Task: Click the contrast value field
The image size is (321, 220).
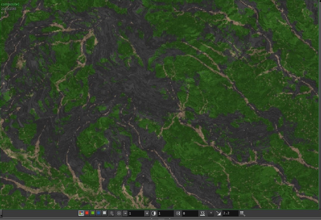Action: [165, 213]
